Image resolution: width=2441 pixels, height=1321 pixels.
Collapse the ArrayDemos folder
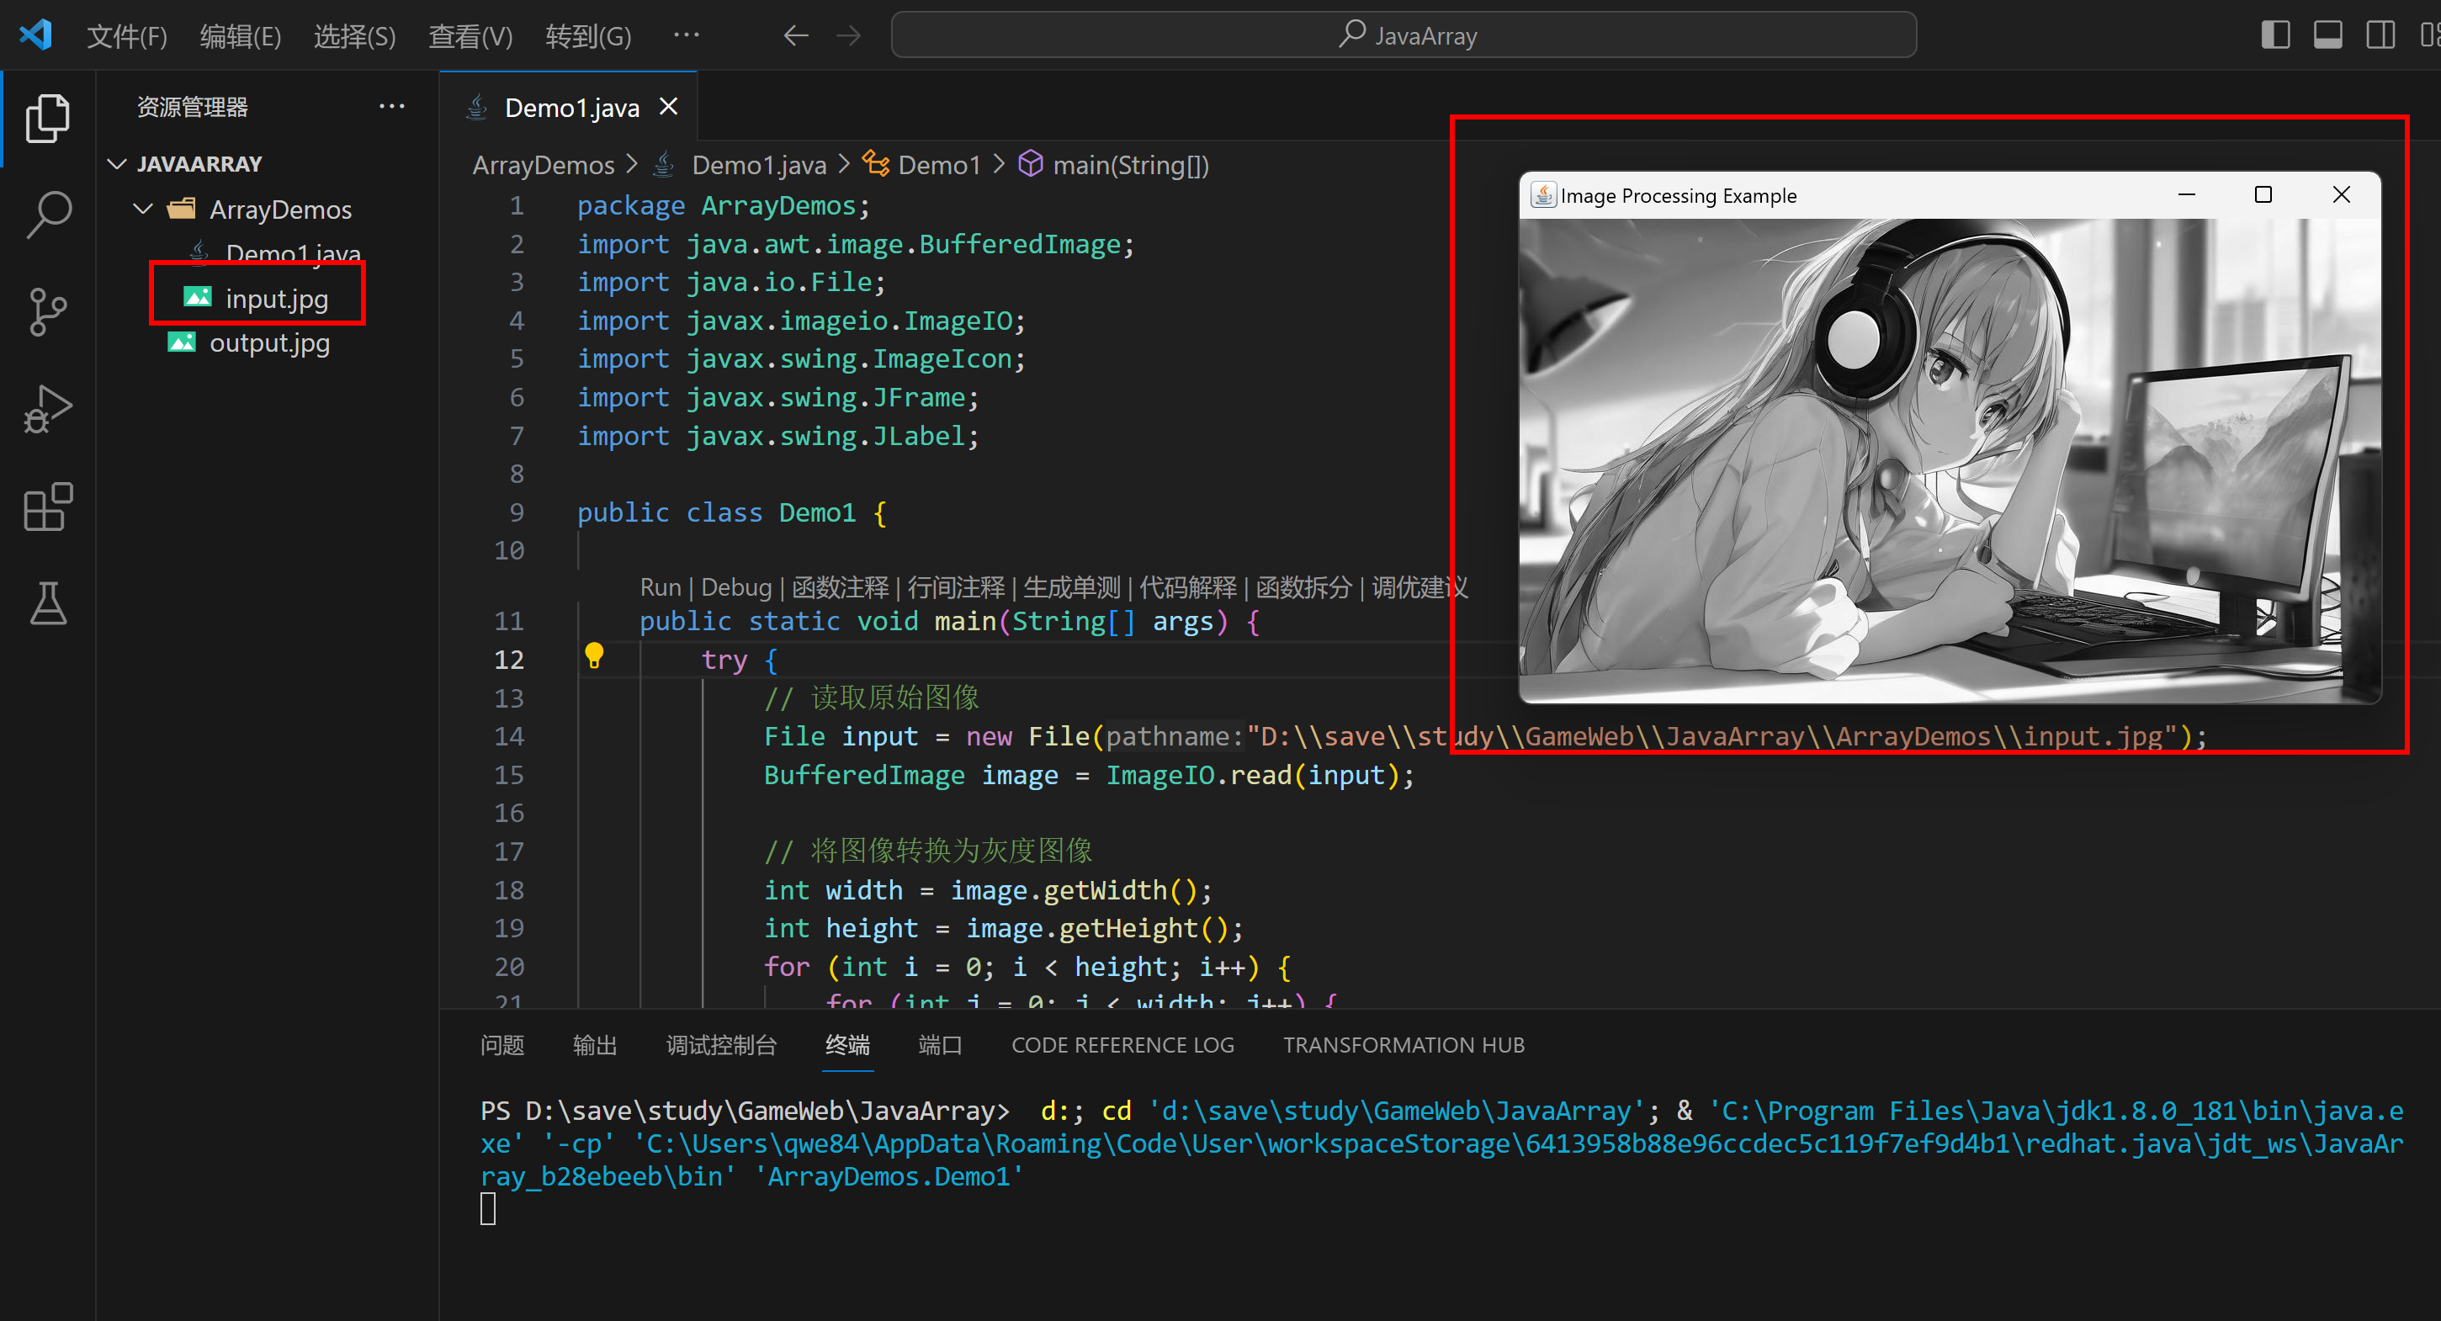click(x=144, y=209)
